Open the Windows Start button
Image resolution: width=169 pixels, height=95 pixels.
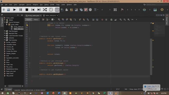click(2, 93)
